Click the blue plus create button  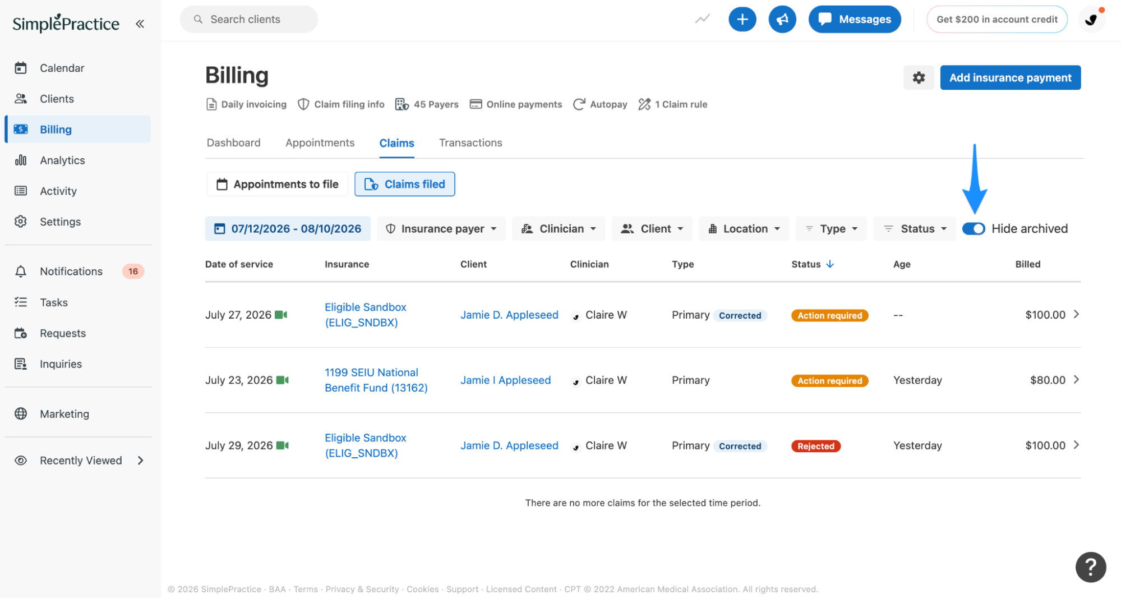(742, 19)
